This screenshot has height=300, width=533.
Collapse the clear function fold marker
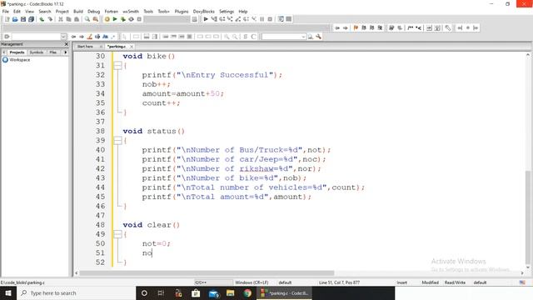tap(117, 234)
